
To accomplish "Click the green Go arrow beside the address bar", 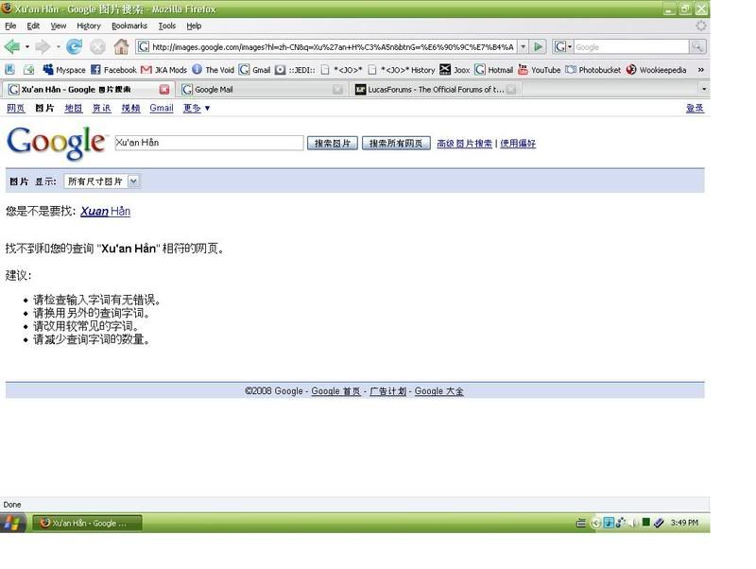I will pos(538,46).
